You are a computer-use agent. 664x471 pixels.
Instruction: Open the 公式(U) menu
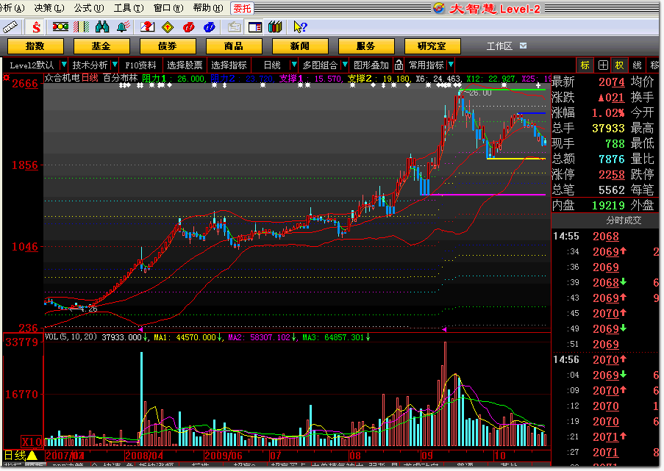click(x=89, y=8)
